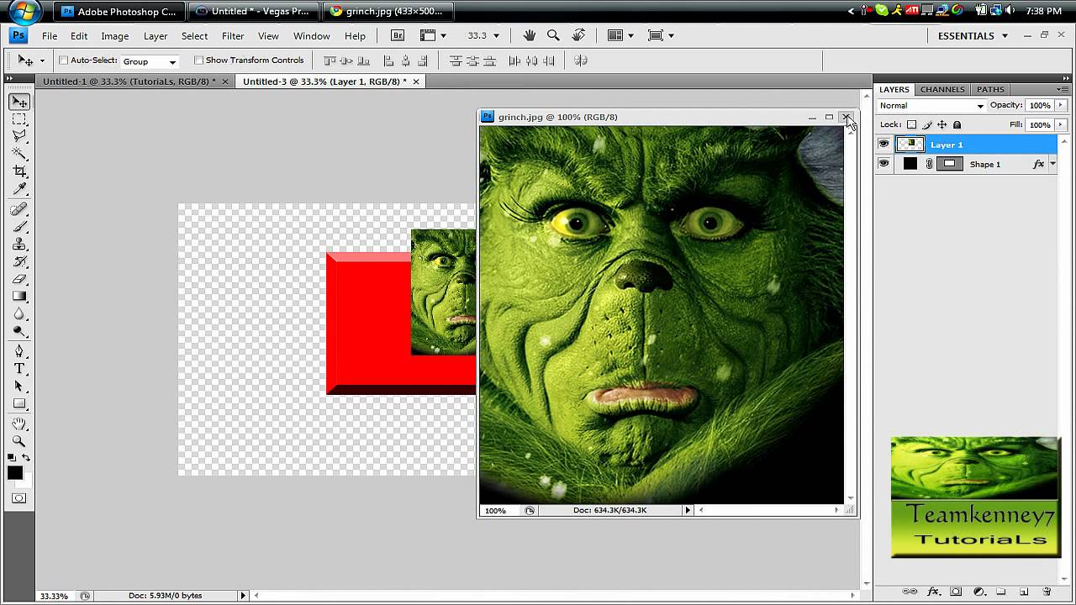Launch Adobe Bridge from the application bar

click(x=398, y=35)
